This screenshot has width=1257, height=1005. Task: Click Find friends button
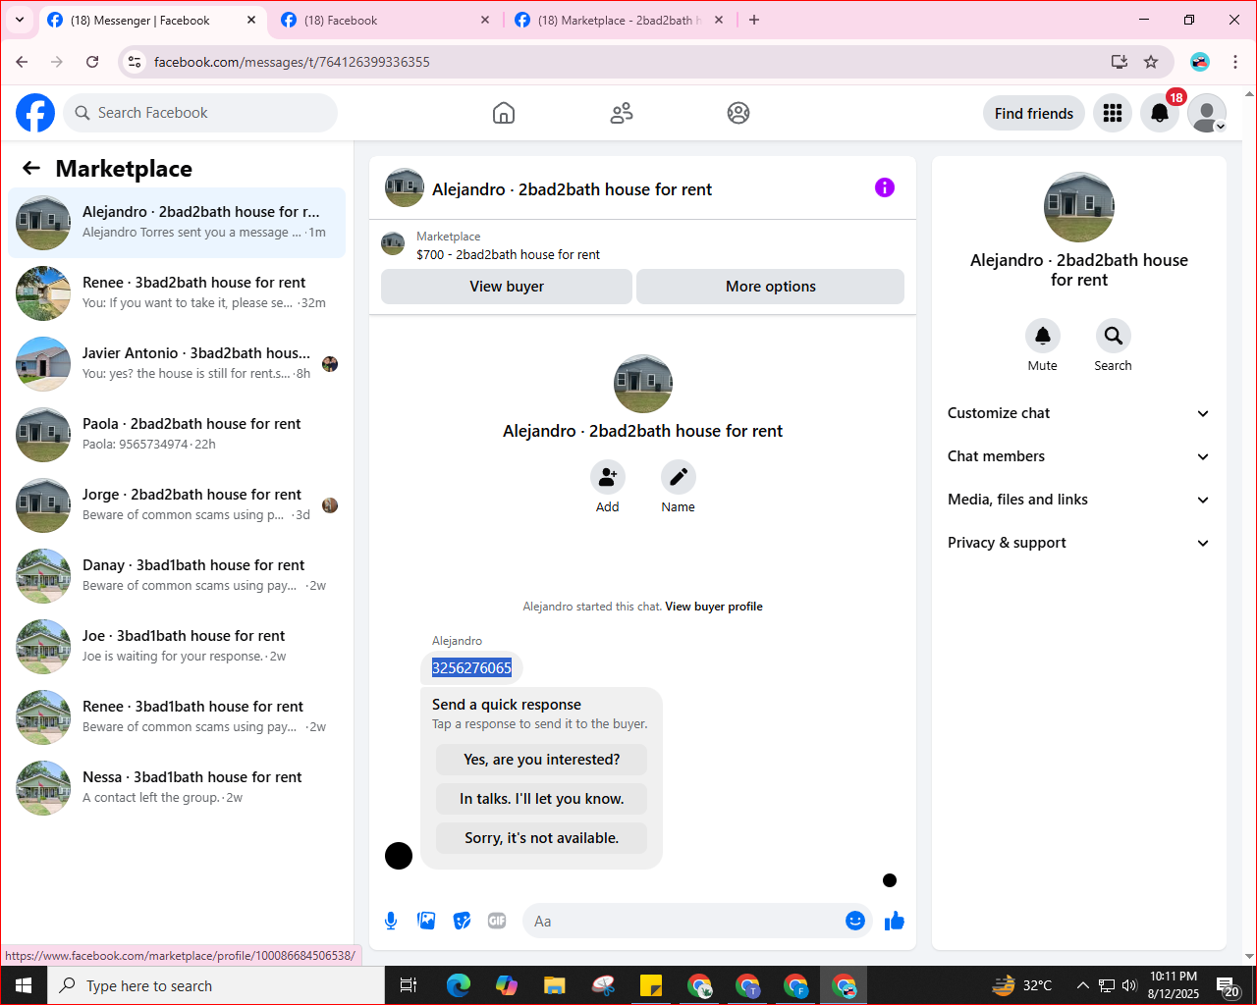[1034, 113]
